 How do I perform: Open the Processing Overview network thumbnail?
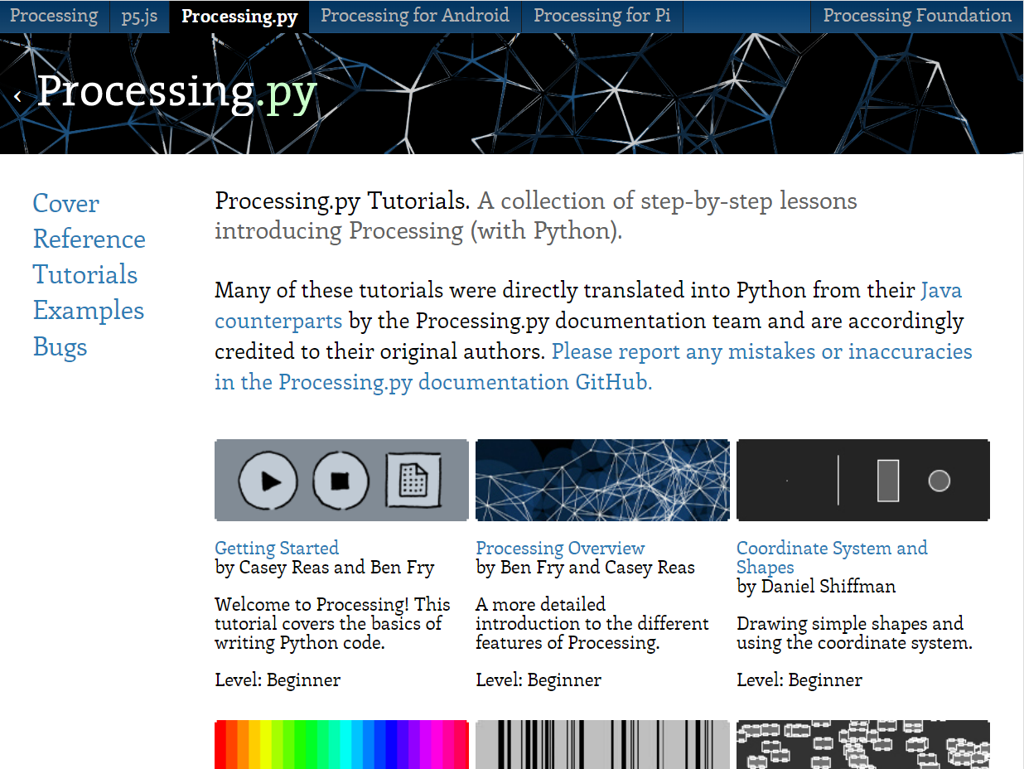point(602,481)
